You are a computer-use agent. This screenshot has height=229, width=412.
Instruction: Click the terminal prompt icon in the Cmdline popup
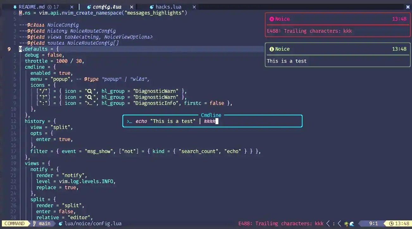point(129,121)
